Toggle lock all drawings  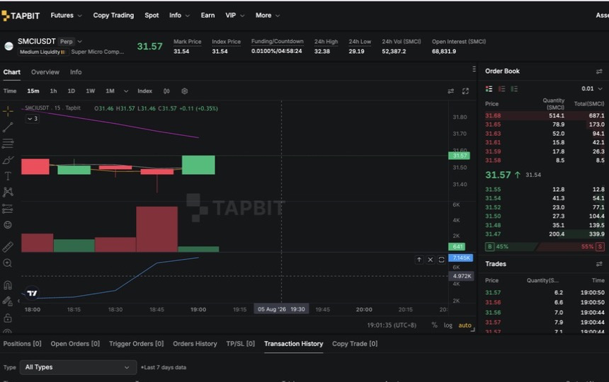click(x=8, y=318)
